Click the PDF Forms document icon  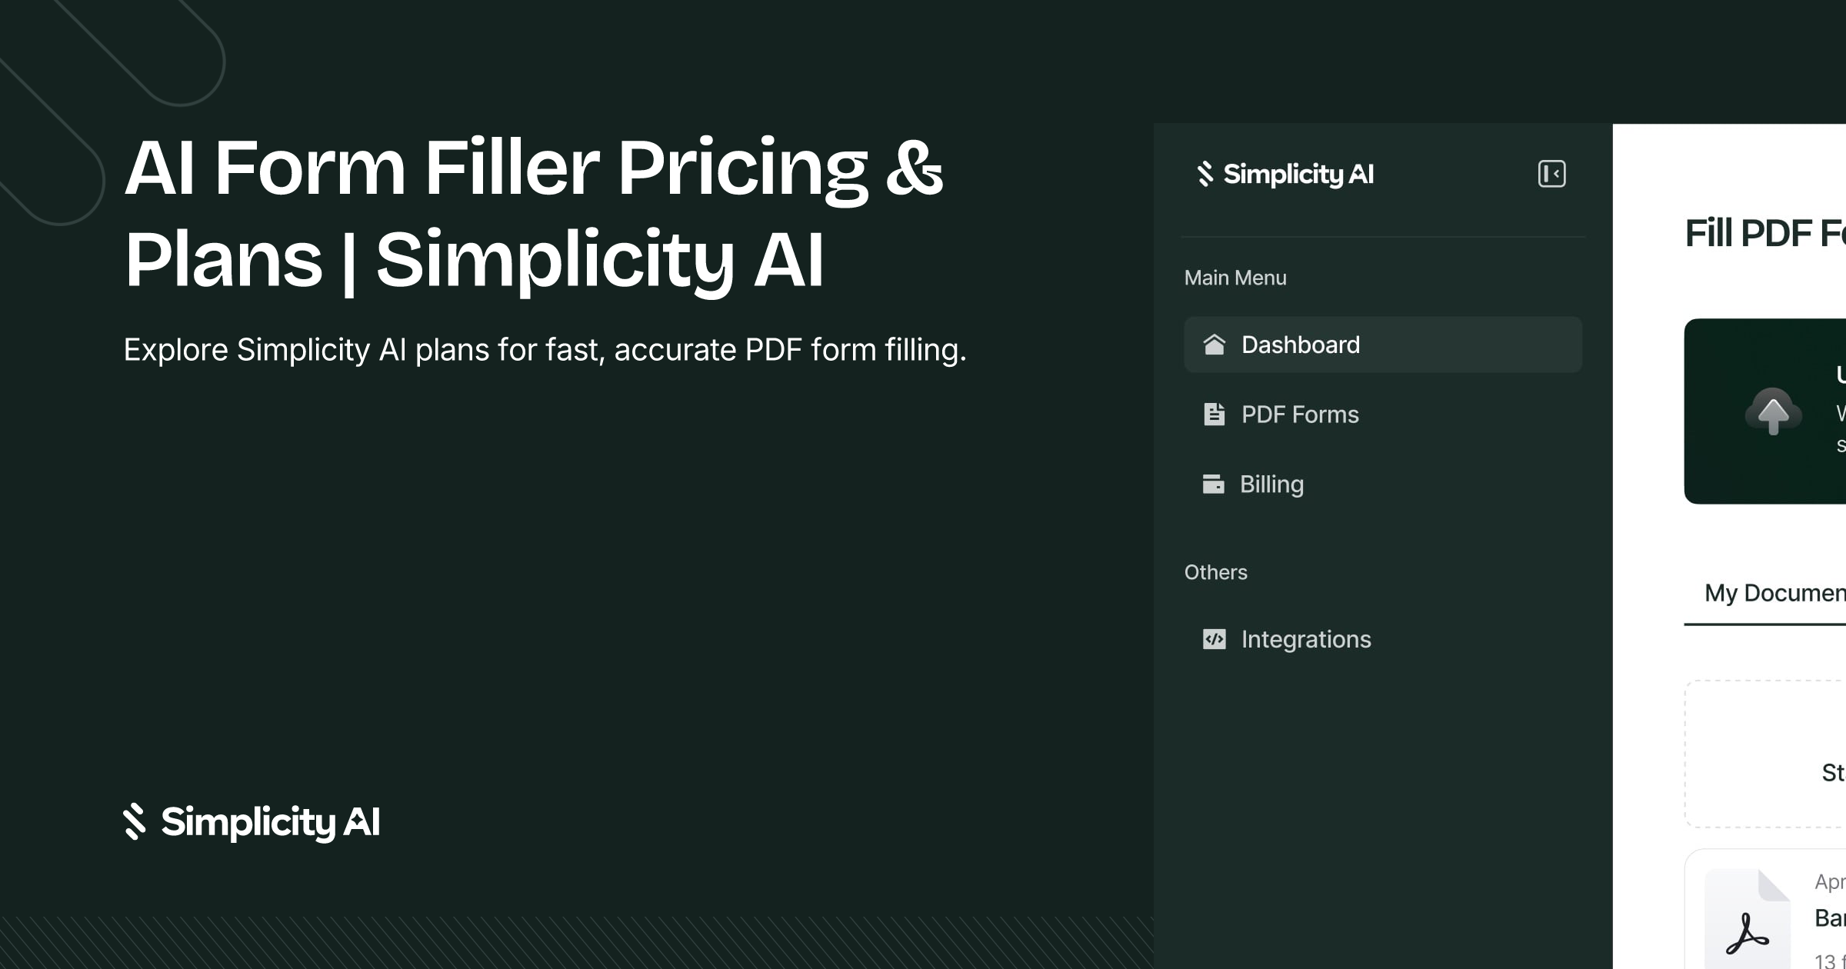[x=1214, y=414]
